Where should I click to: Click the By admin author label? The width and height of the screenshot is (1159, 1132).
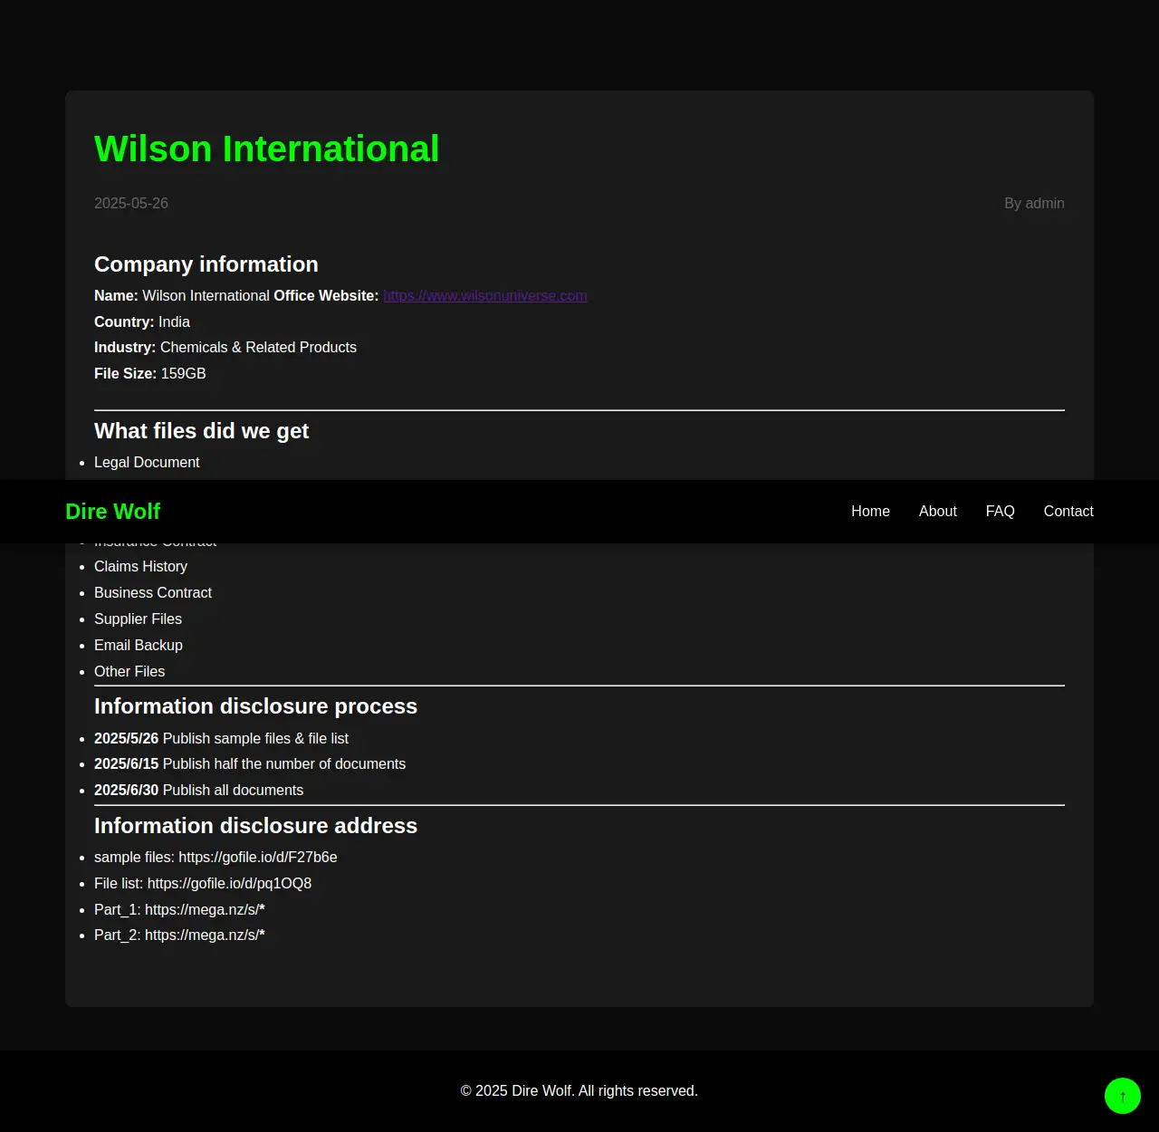click(x=1033, y=204)
